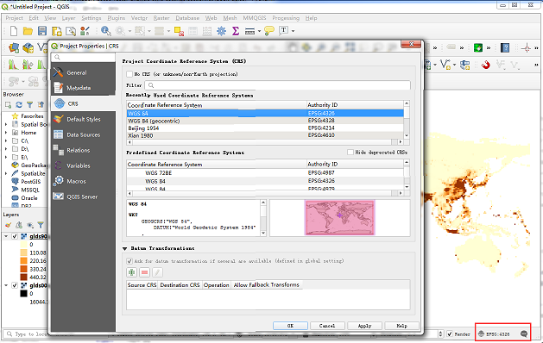The image size is (543, 343).
Task: Click the Help button in the dialog
Action: point(401,326)
